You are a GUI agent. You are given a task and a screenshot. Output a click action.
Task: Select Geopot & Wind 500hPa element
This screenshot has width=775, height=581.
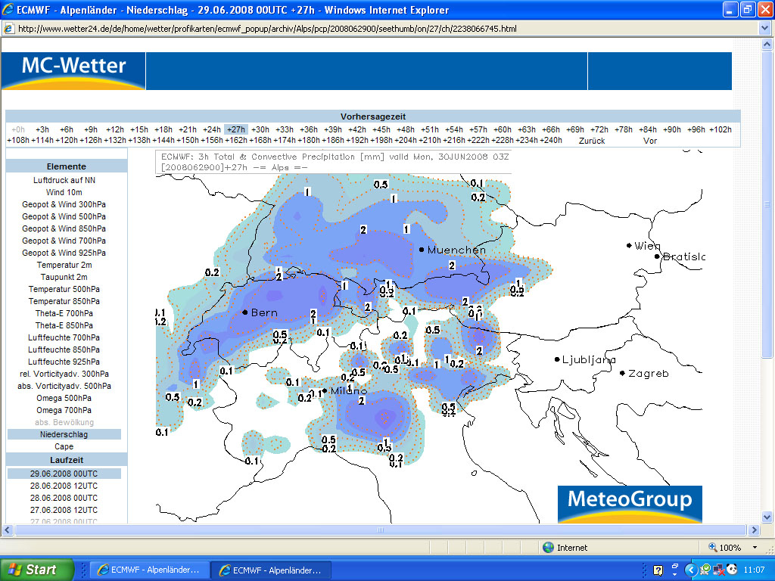coord(64,216)
